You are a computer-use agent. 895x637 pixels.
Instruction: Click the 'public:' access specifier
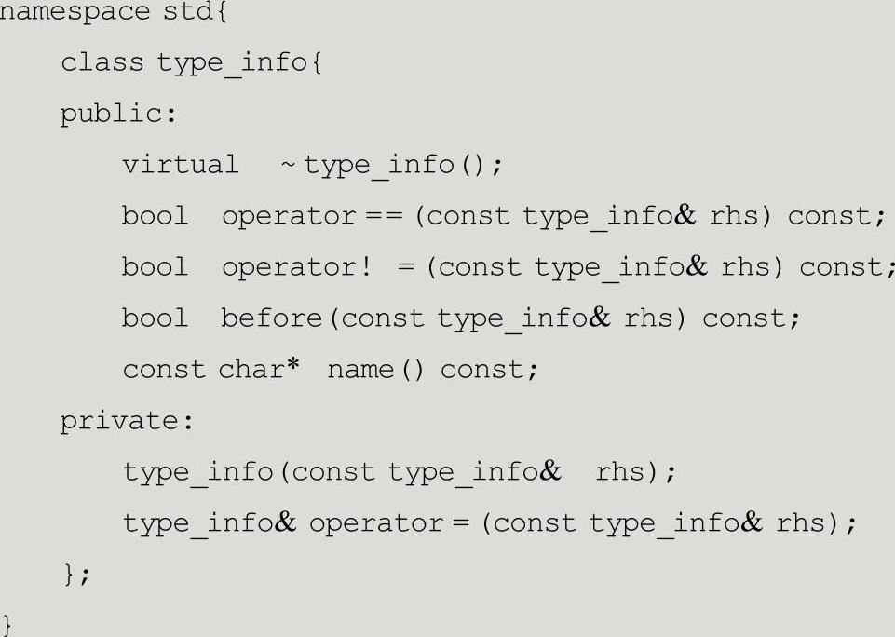click(118, 115)
